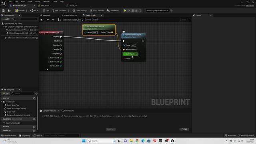
Task: Open Class Settings
Action: pyautogui.click(x=80, y=10)
